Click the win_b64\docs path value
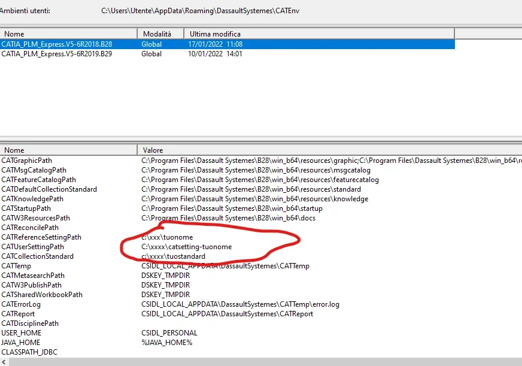522x366 pixels. (229, 218)
